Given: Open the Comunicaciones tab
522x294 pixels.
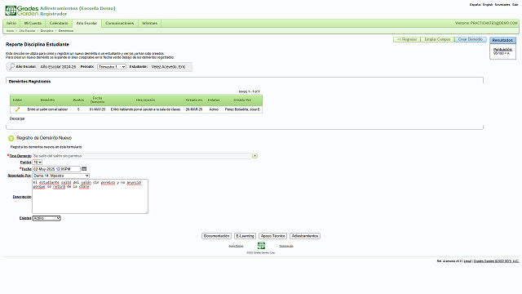Looking at the screenshot, I should [120, 23].
